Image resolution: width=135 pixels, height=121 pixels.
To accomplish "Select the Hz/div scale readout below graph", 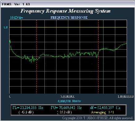I will coord(70,101).
